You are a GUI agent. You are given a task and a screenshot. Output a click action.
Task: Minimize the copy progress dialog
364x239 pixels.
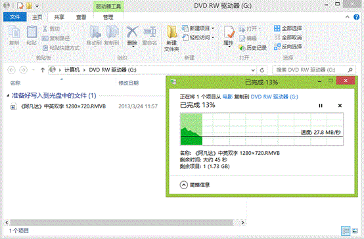tap(319, 81)
